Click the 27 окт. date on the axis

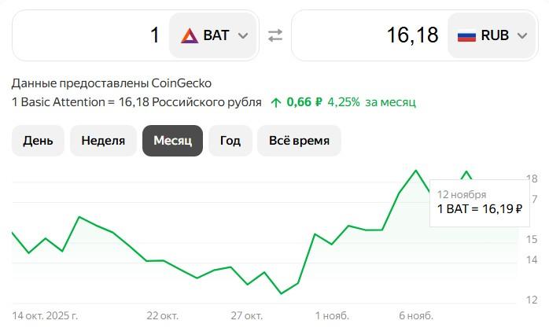click(246, 316)
